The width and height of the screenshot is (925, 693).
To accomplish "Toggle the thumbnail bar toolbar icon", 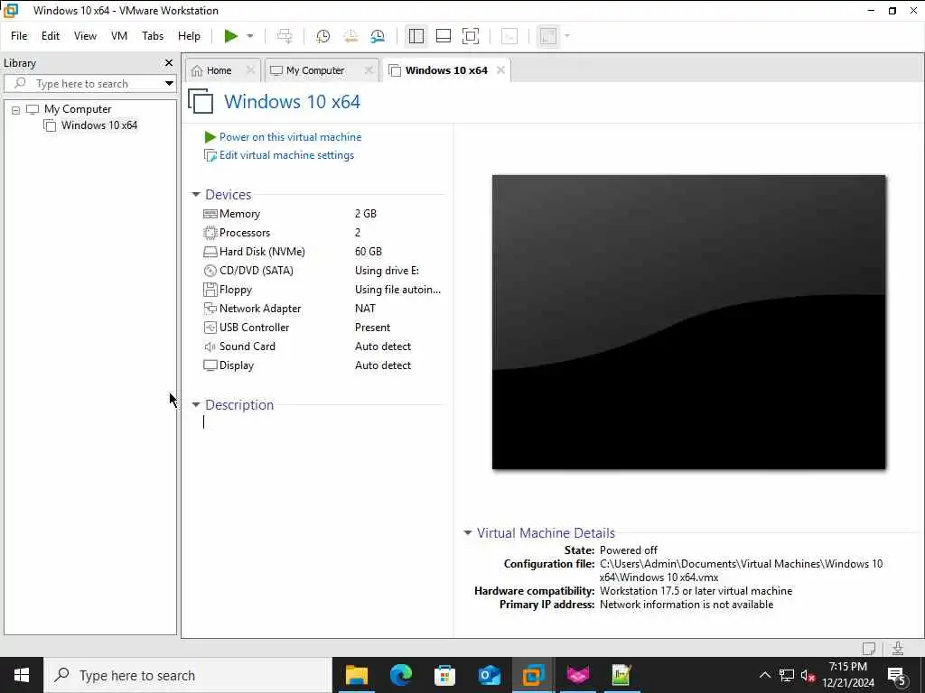I will click(x=443, y=36).
